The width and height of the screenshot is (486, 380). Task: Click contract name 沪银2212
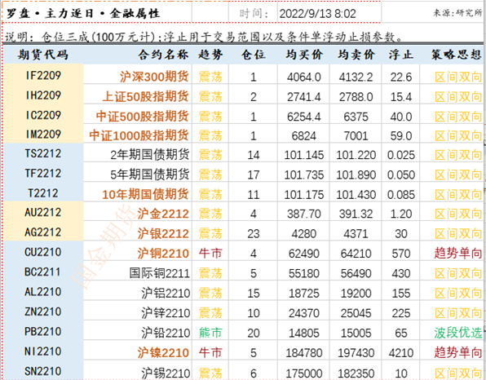(163, 233)
